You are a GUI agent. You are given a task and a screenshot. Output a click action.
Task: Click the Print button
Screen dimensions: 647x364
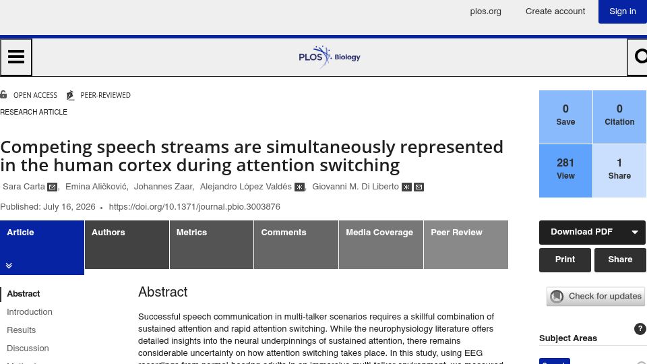point(565,260)
